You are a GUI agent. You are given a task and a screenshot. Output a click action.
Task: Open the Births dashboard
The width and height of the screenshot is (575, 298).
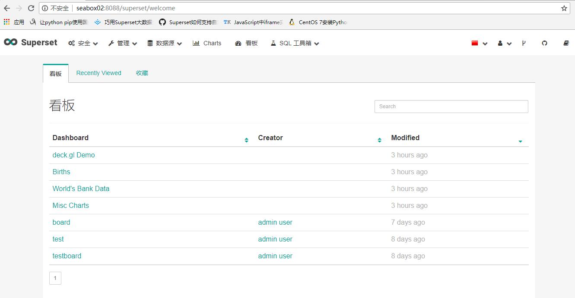coord(61,172)
